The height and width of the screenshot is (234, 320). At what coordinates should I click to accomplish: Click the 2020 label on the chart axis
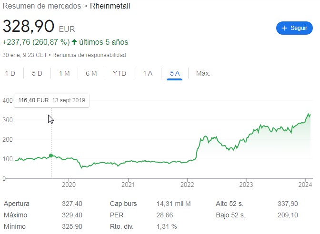[x=69, y=185]
